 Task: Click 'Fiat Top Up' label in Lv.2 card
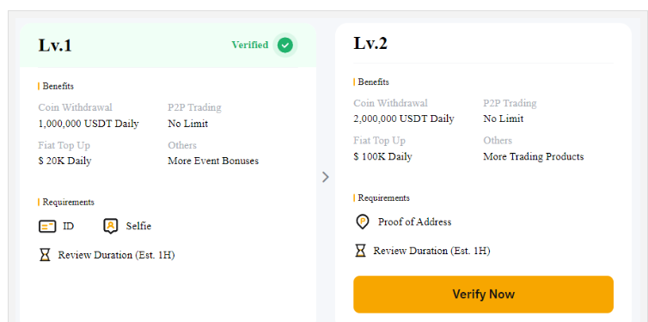point(379,140)
